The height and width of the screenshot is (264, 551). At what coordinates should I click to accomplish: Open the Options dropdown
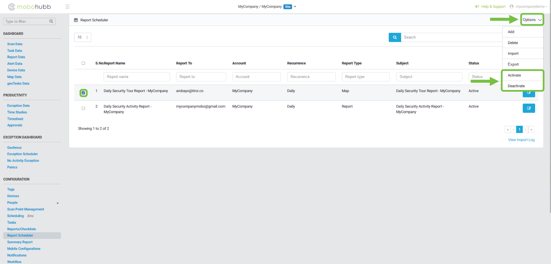pos(532,20)
